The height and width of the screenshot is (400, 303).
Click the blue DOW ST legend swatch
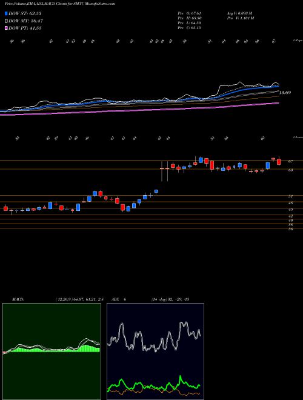(x=6, y=13)
